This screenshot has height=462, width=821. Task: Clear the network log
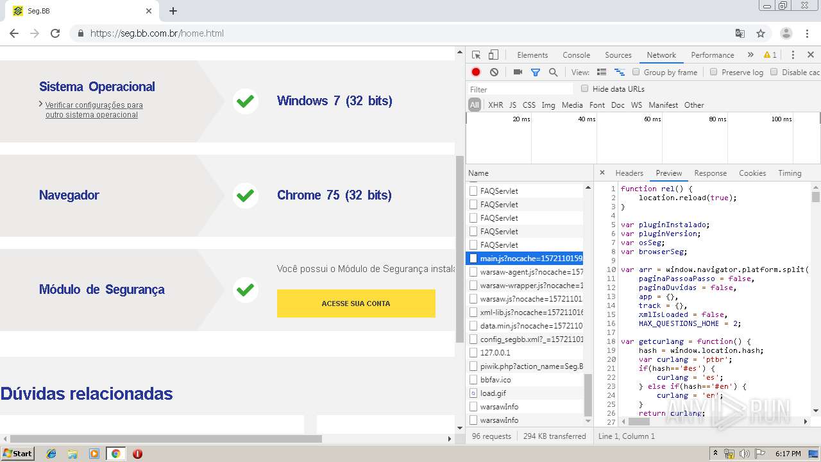point(494,73)
